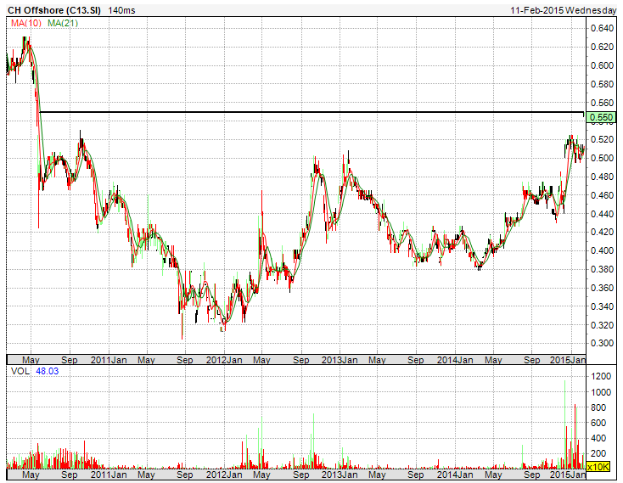Click the yellow x10K volume multiplier badge
This screenshot has width=623, height=483.
(x=598, y=466)
